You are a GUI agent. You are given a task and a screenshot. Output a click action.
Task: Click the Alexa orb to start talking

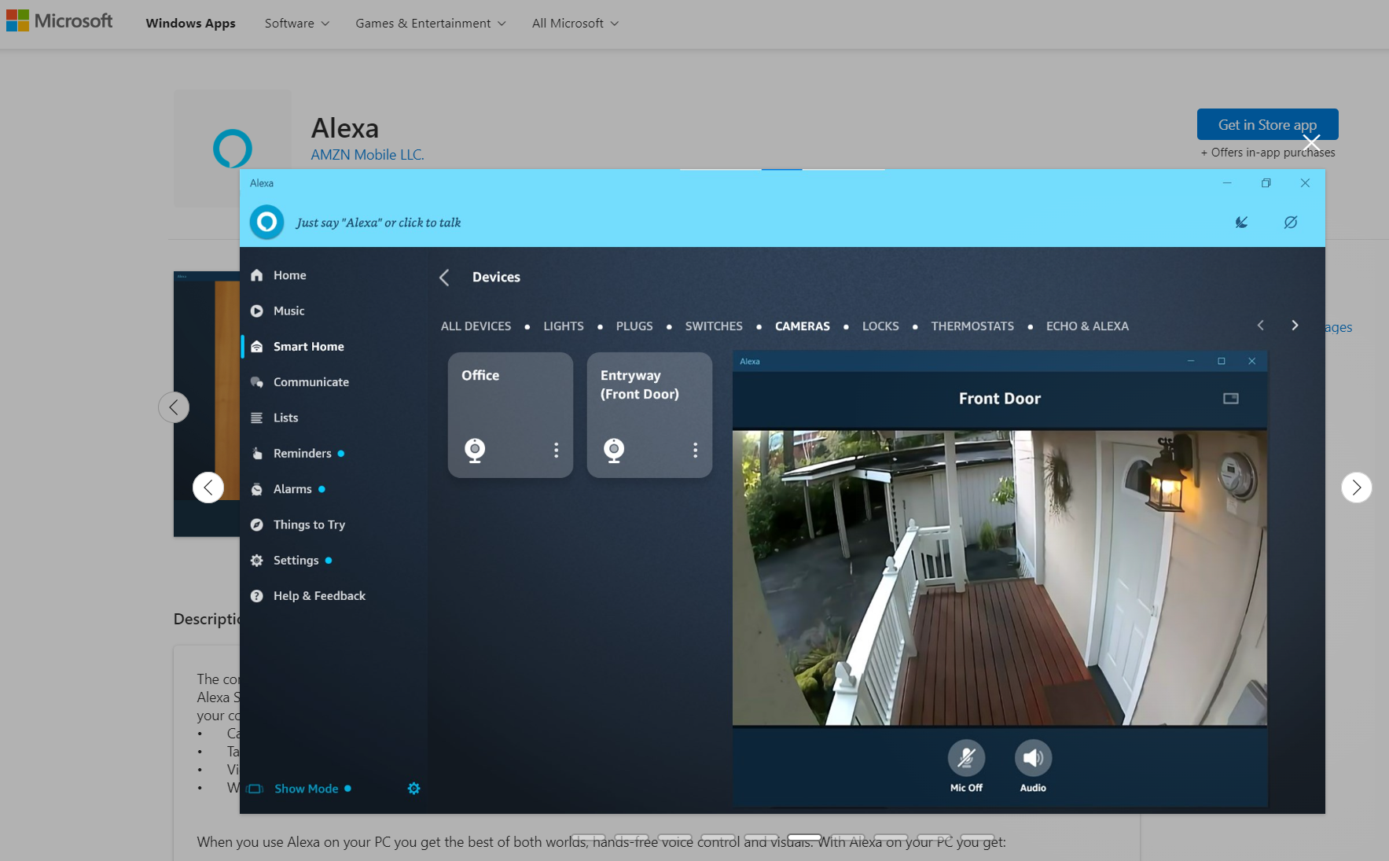[266, 223]
